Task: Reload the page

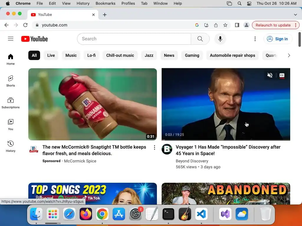Action: (x=25, y=25)
